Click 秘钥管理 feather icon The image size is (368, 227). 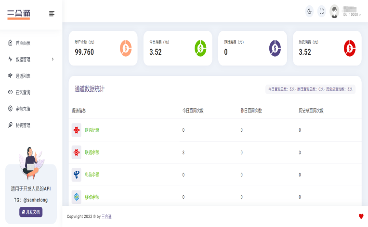coord(10,125)
